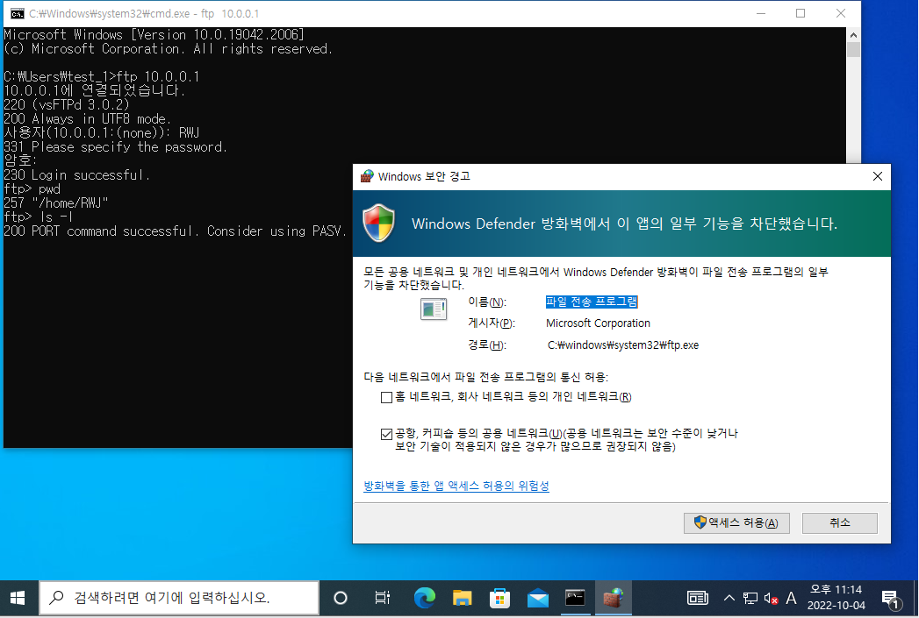This screenshot has height=618, width=919.
Task: Open File Explorer from taskbar
Action: click(x=462, y=598)
